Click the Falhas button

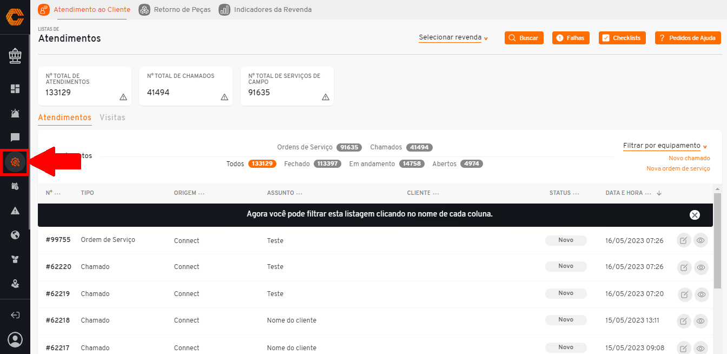point(571,38)
